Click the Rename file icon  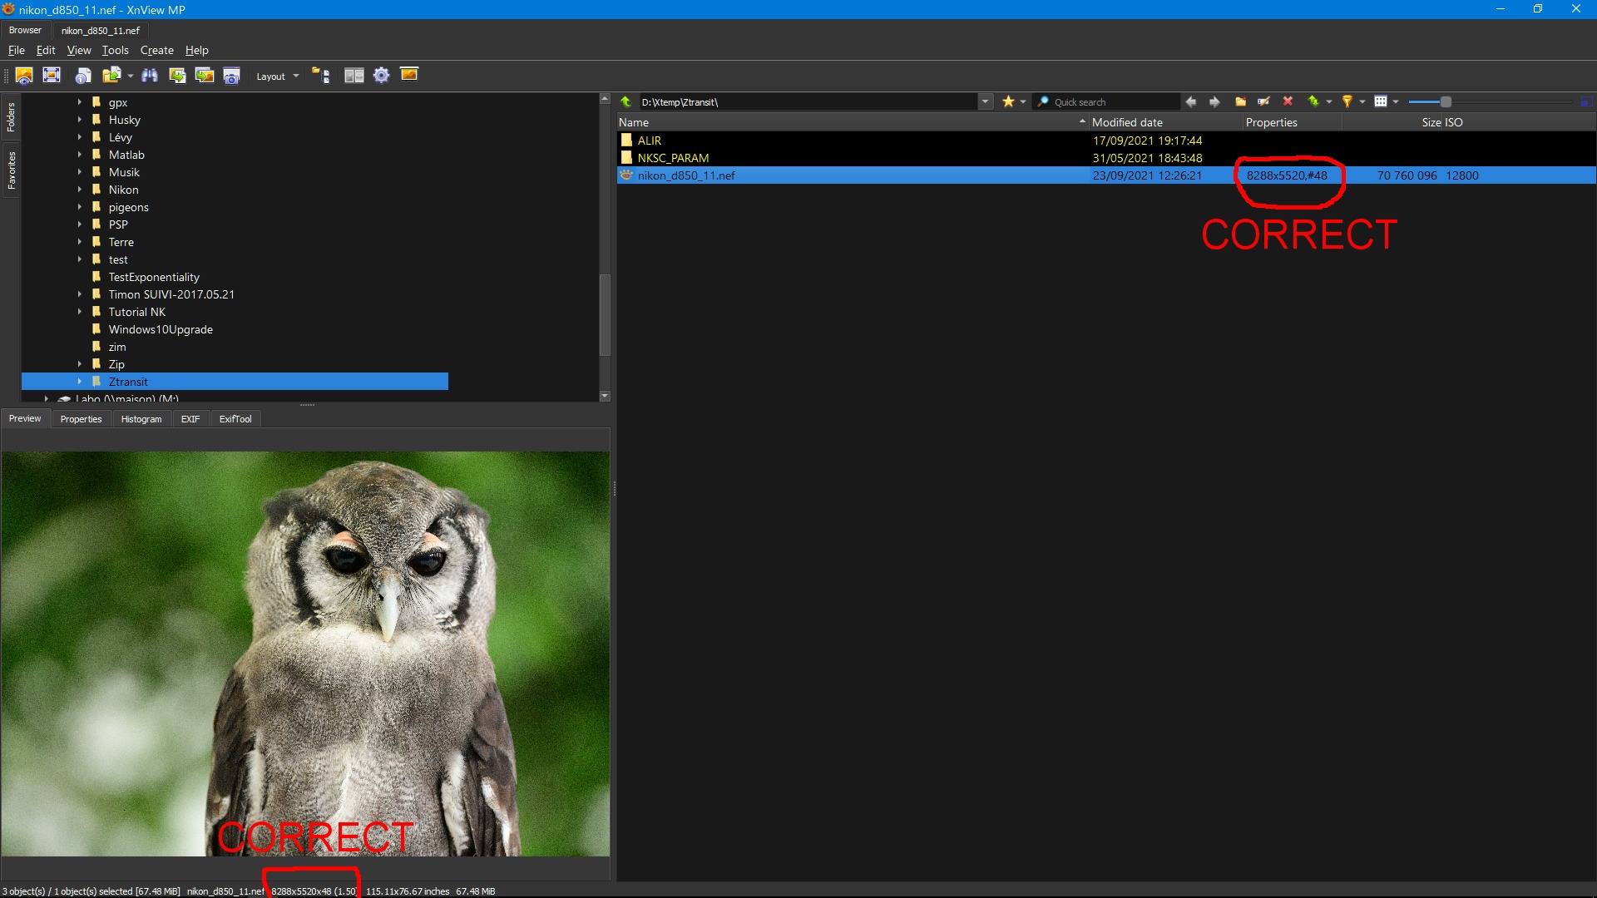pyautogui.click(x=1263, y=101)
